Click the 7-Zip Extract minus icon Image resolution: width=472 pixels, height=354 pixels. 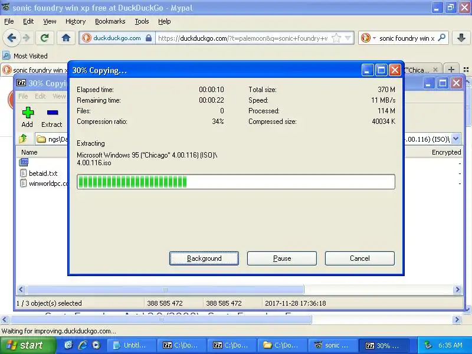(52, 117)
